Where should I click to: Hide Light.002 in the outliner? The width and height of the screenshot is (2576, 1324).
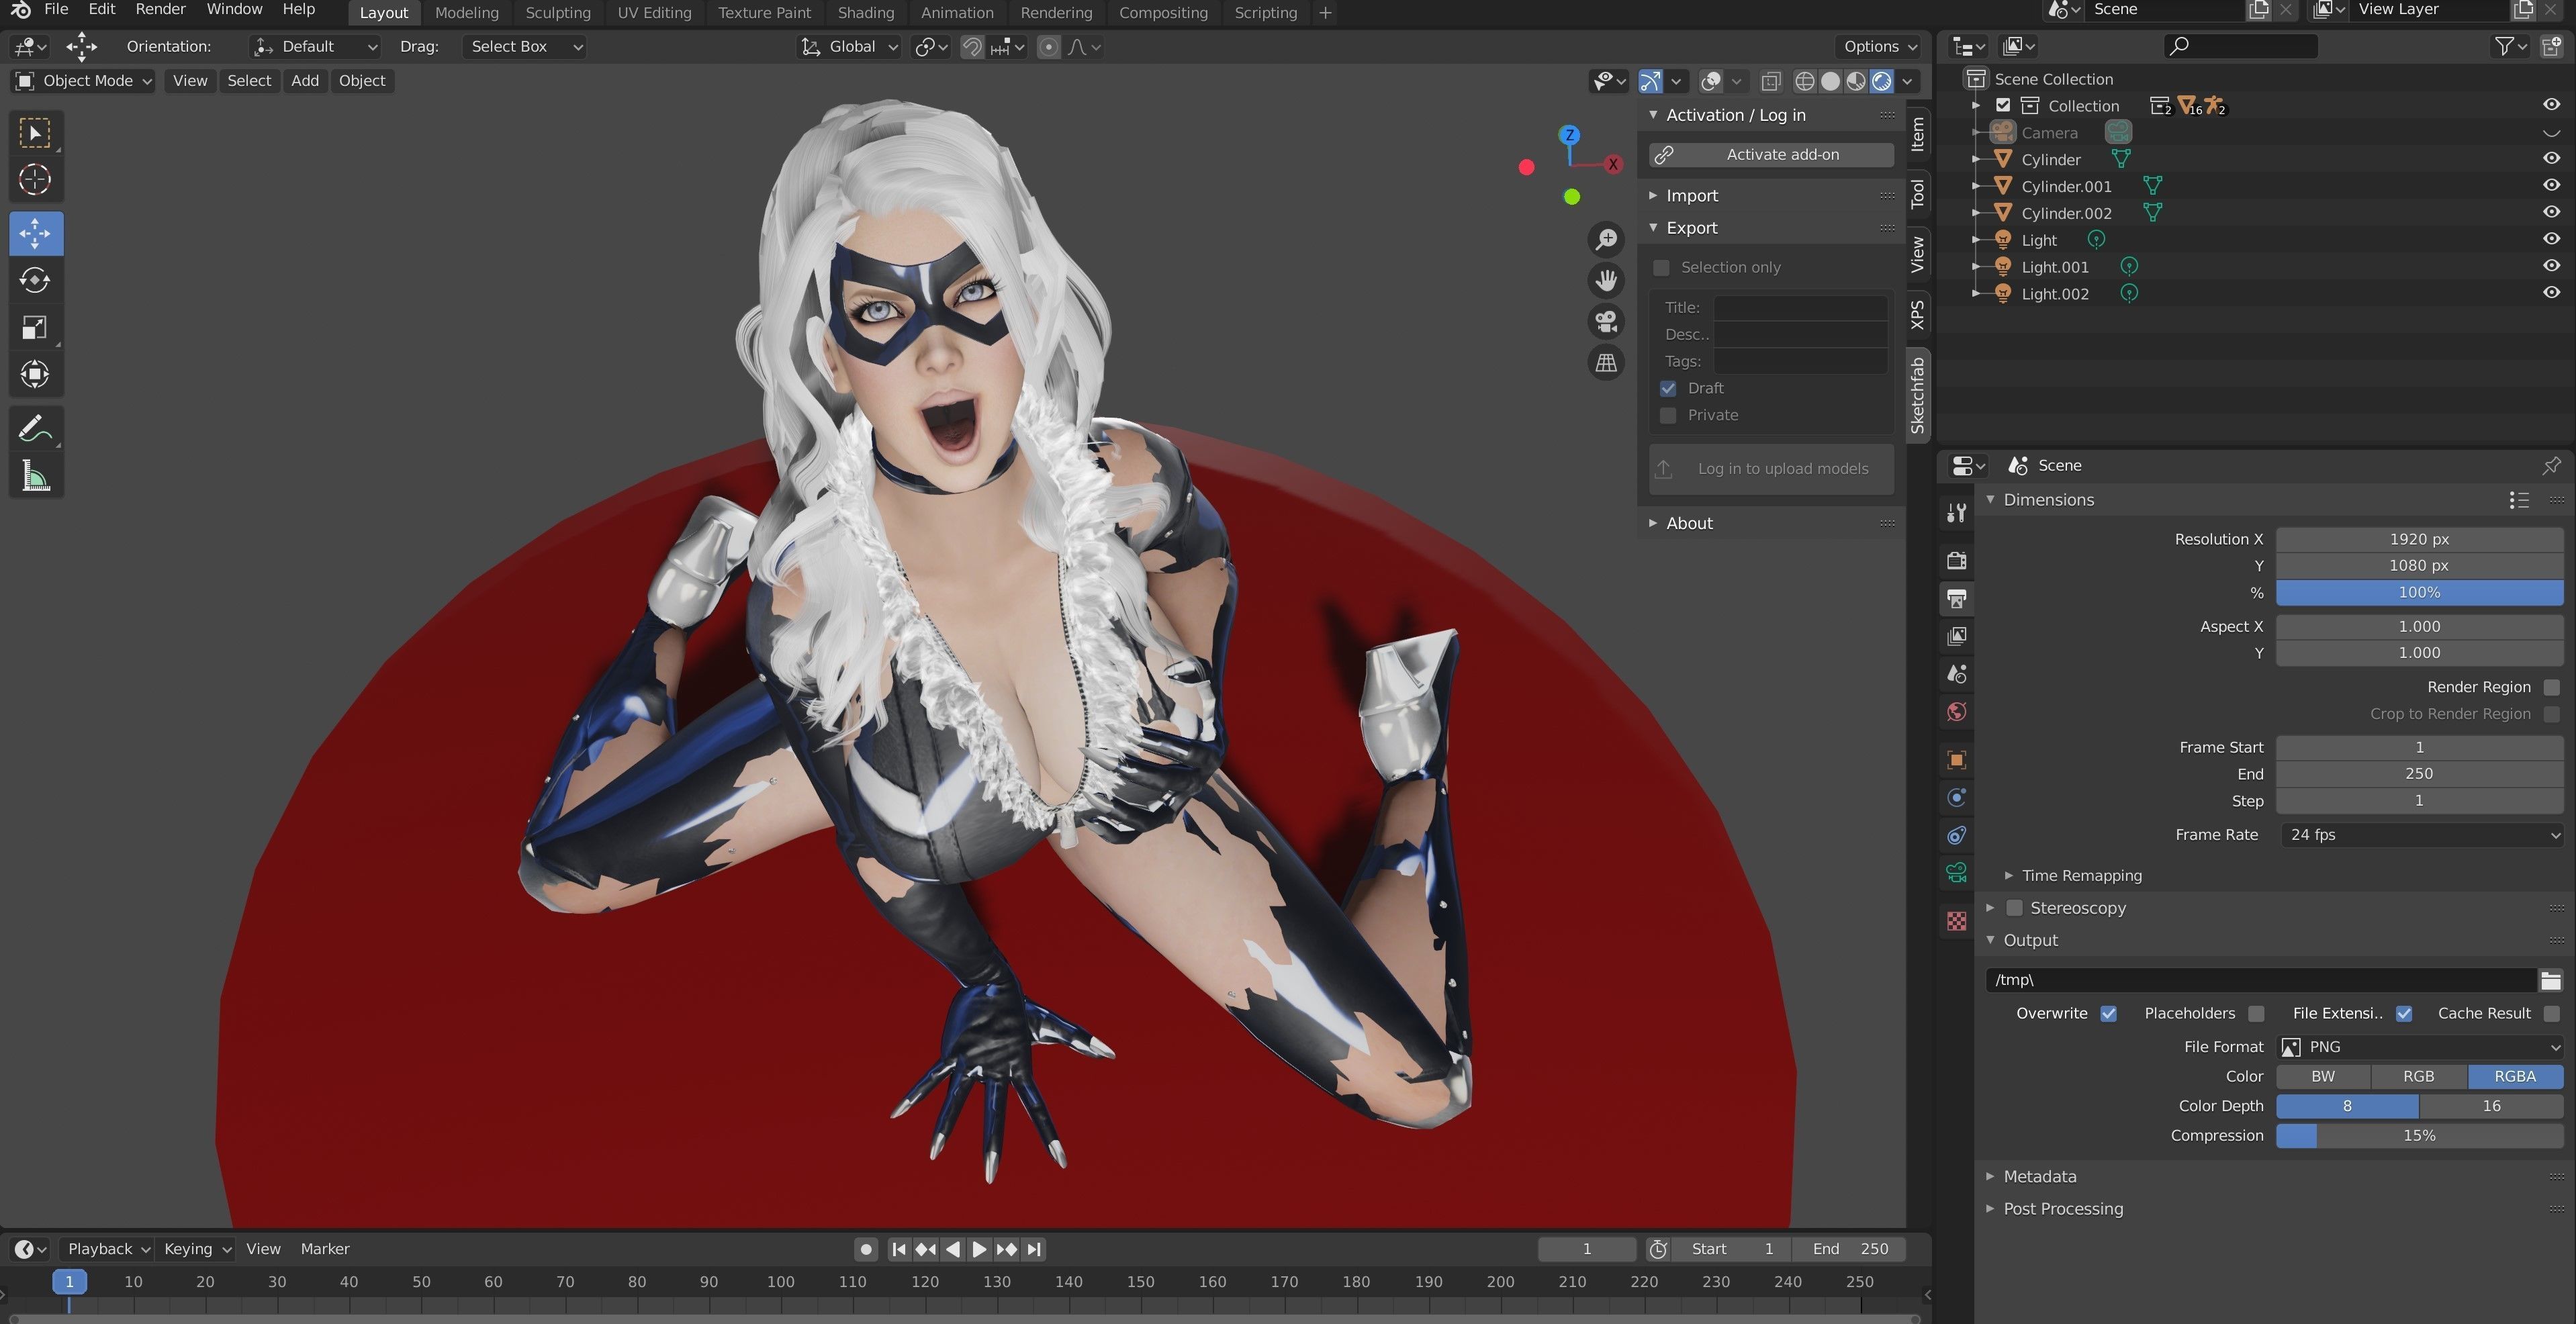pyautogui.click(x=2551, y=292)
